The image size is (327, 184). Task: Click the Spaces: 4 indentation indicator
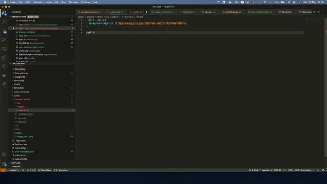[267, 170]
